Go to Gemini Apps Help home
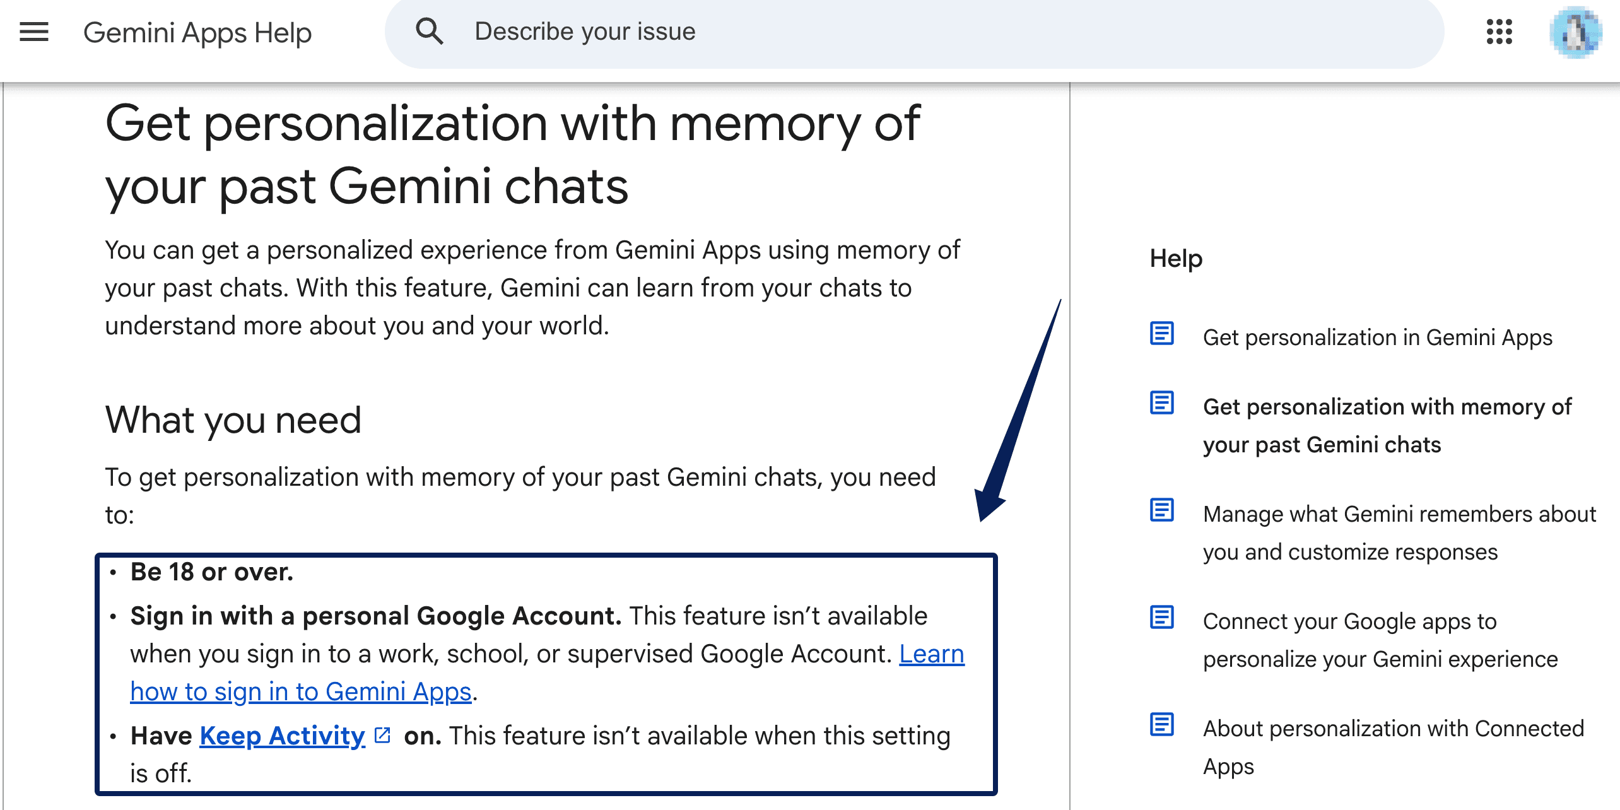1620x810 pixels. click(197, 33)
